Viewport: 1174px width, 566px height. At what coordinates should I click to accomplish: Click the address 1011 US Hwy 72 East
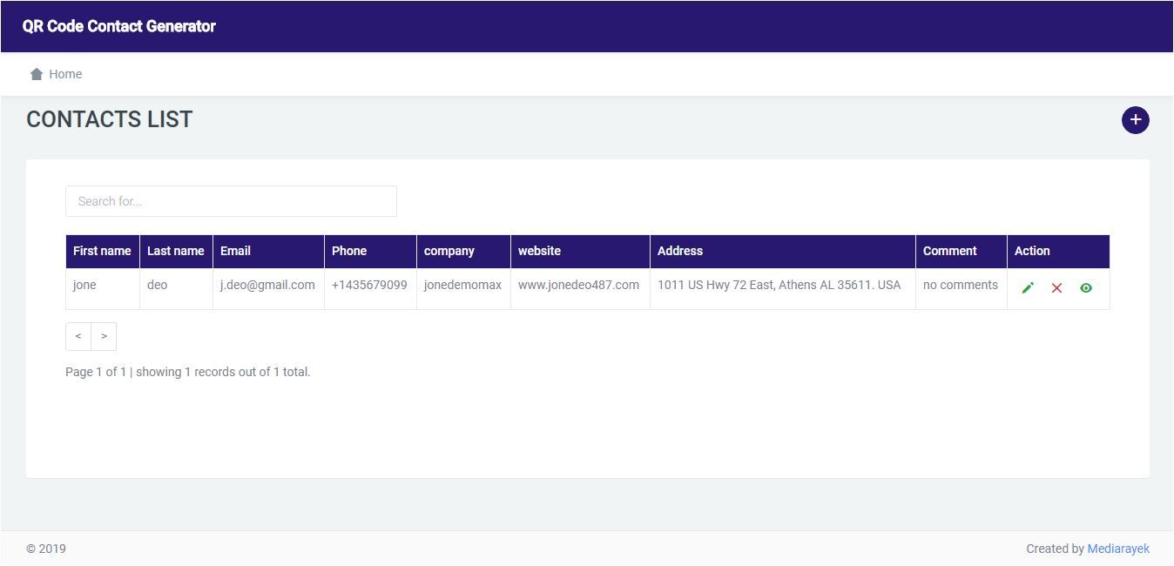(779, 285)
